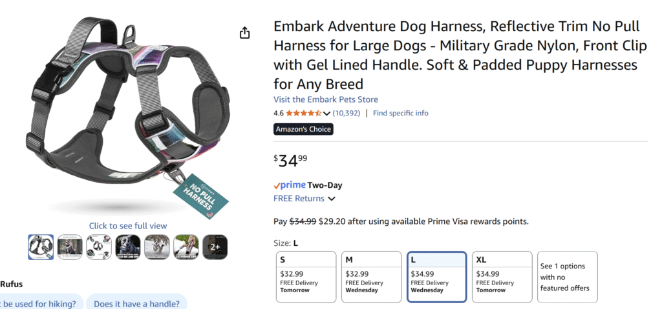Visit the Embark Pets Store link
The width and height of the screenshot is (662, 309).
coord(326,99)
